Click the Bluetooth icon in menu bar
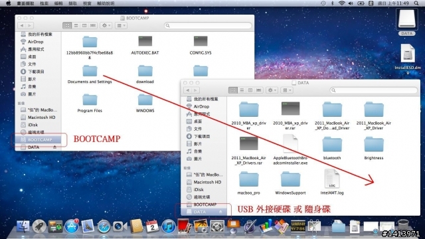Viewport: 425px width, 239px height. [x=333, y=3]
